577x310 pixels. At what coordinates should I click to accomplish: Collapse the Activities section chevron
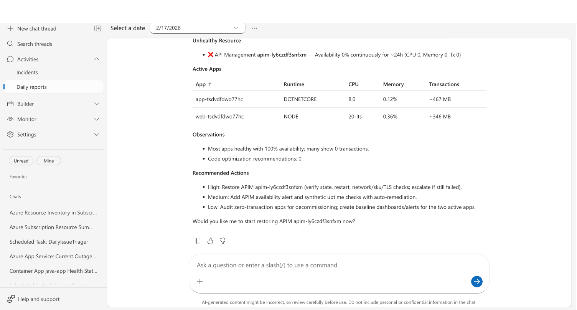(x=97, y=59)
